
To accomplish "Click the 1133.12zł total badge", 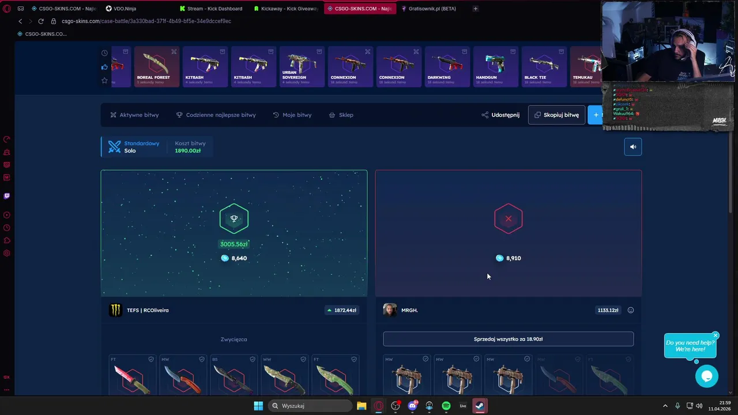I will pyautogui.click(x=608, y=310).
